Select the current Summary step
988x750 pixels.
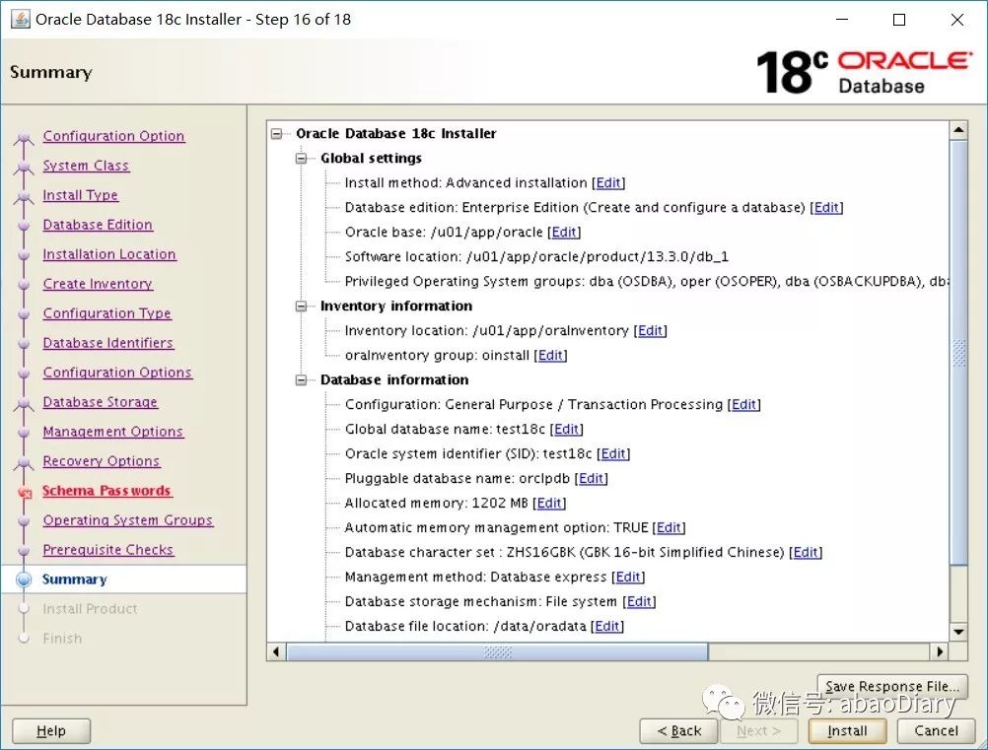tap(74, 580)
